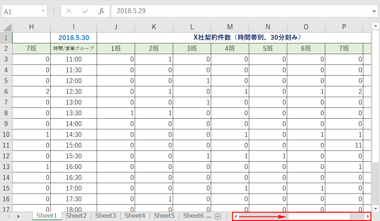Switch to the Sheet4 tab
Screen dimensions: 380x221
(135, 216)
